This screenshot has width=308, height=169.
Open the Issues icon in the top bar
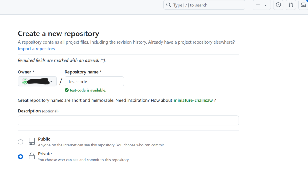coord(278,5)
